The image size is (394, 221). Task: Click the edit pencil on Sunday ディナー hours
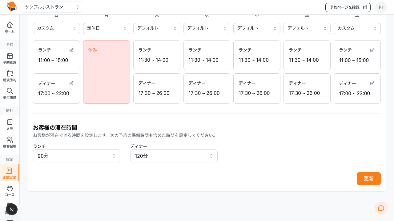pos(71,83)
